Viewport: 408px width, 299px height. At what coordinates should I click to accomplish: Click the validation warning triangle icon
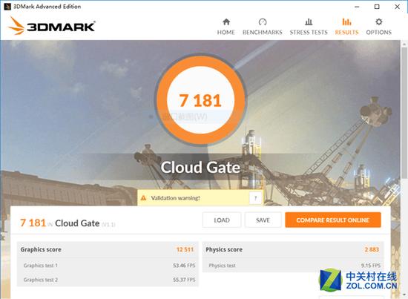143,198
